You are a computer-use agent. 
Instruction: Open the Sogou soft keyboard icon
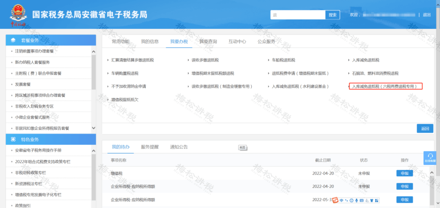pos(361,200)
